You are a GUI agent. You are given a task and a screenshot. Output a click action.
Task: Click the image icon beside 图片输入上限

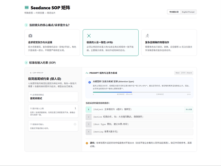tap(31, 109)
